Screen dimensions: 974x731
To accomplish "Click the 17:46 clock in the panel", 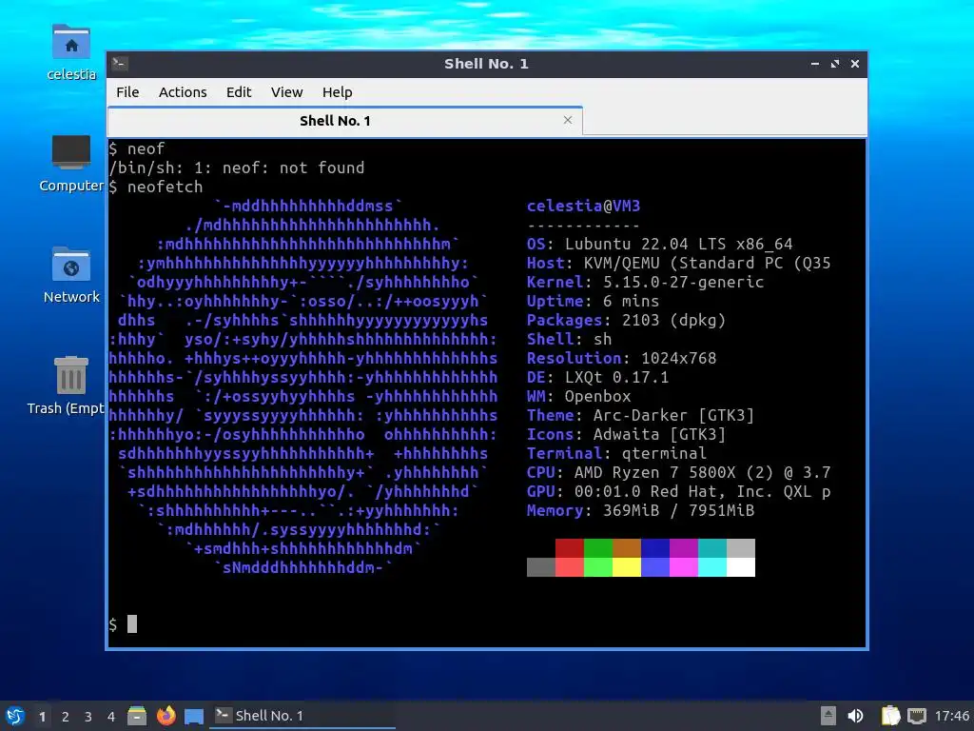I will coord(952,716).
